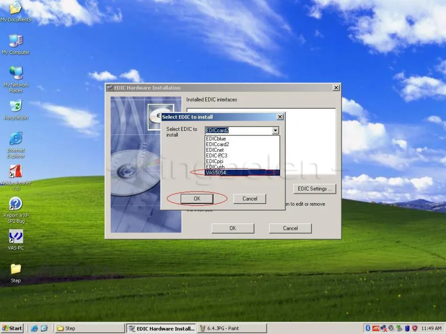
Task: Launch Internet Explorer from quick launch bar
Action: (34, 328)
